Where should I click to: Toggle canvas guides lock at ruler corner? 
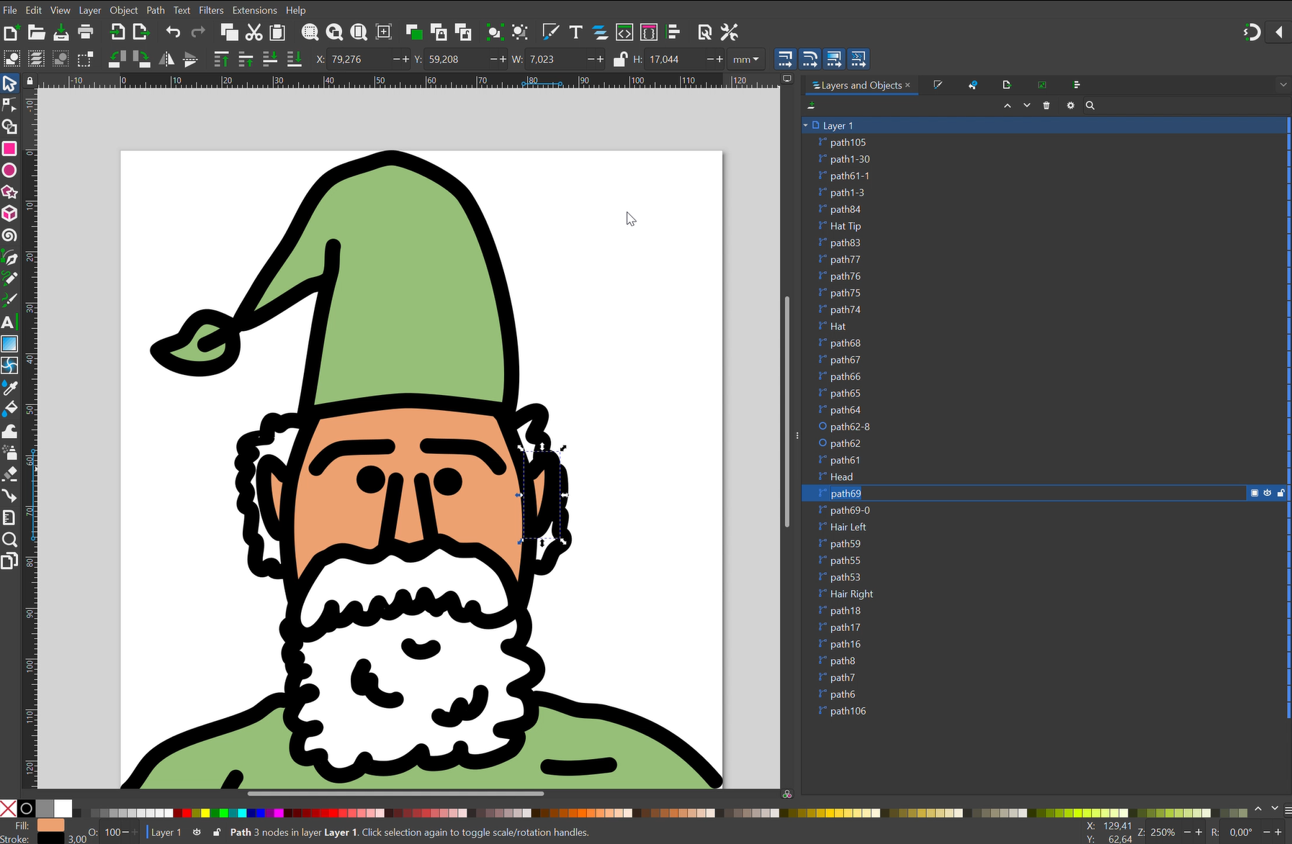(30, 81)
